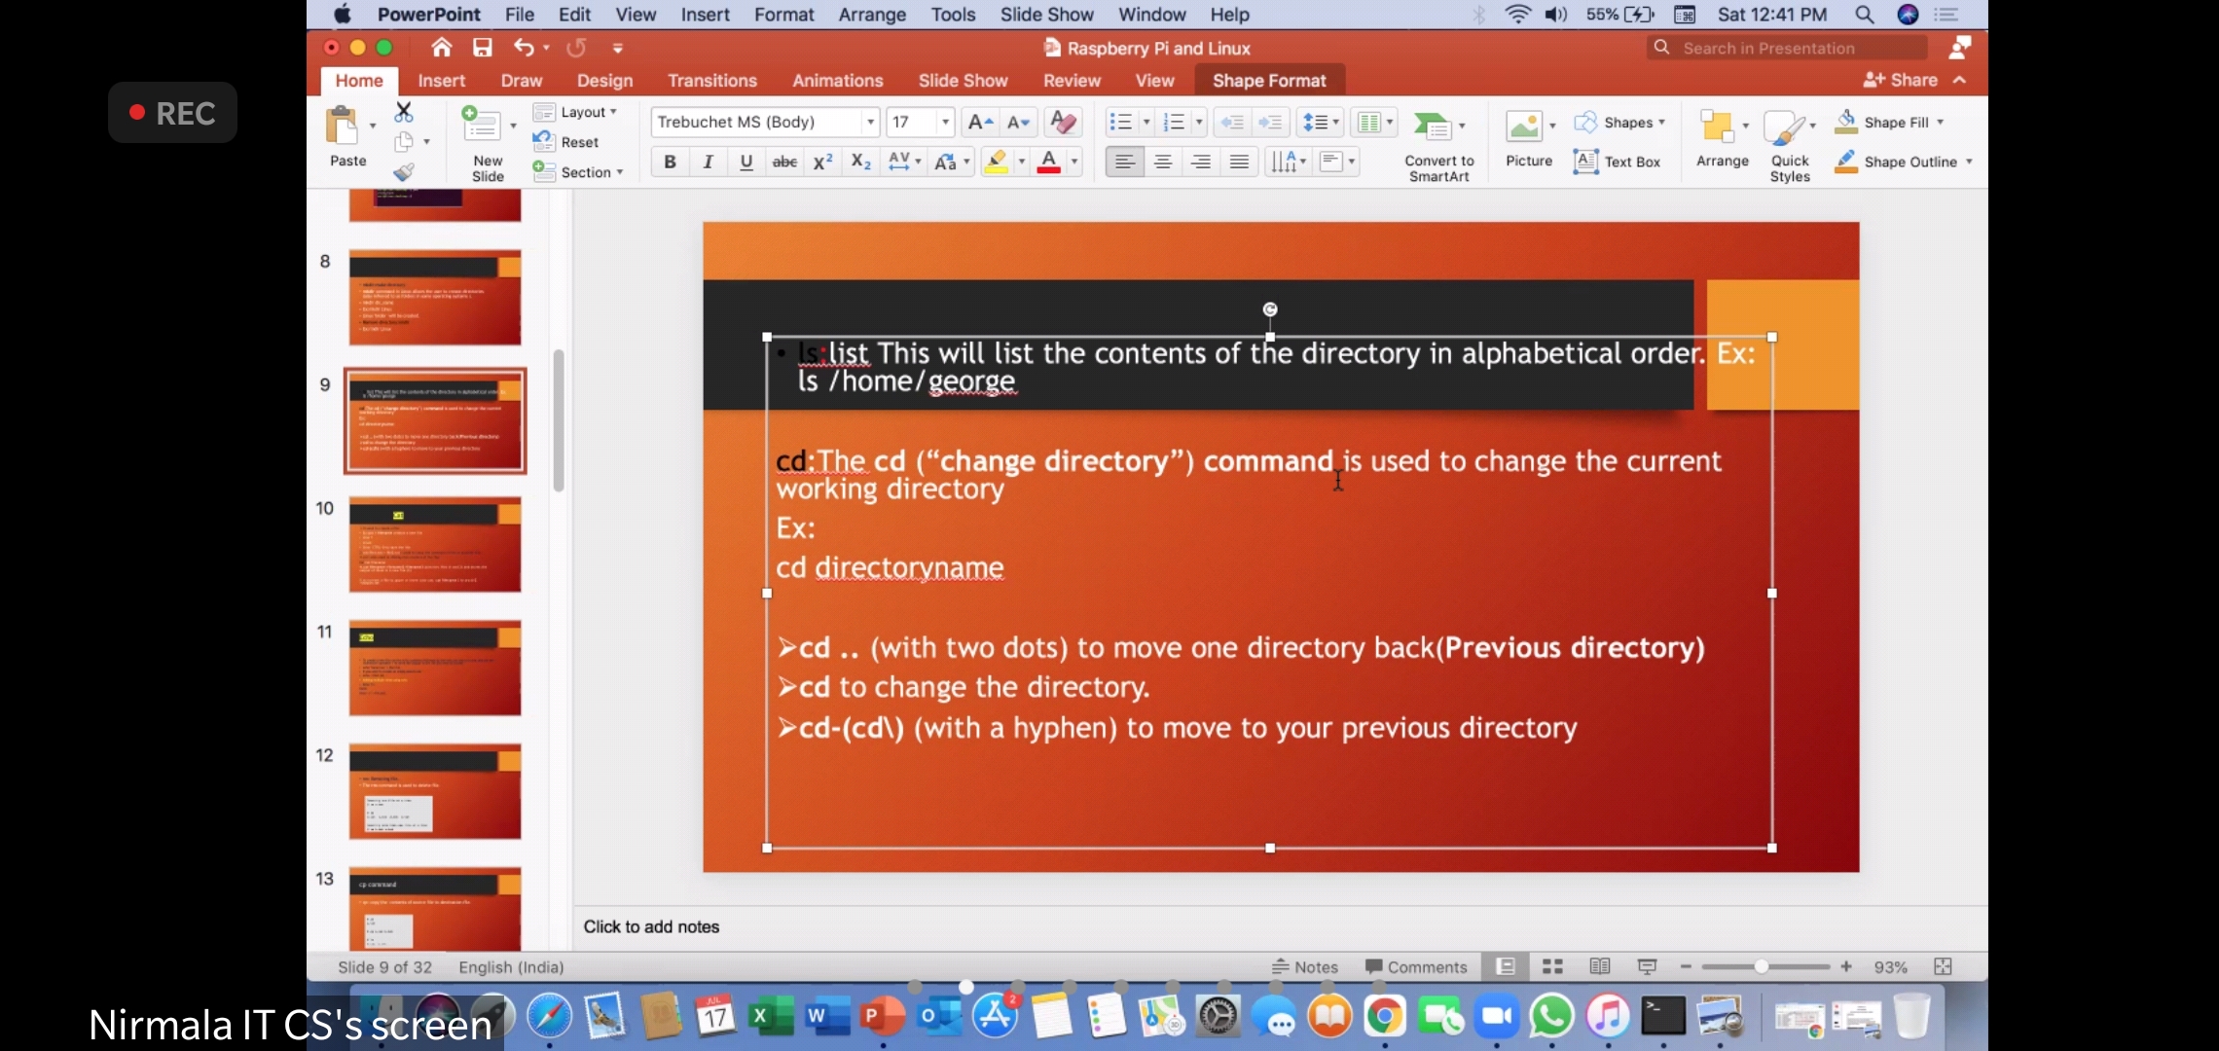
Task: Click Convert to SmartArt icon
Action: point(1434,127)
